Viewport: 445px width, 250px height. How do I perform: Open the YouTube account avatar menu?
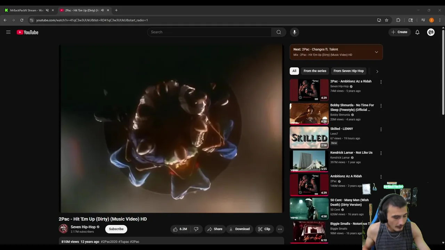[x=431, y=32]
